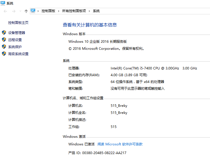Open 控制面板 breadcrumb
This screenshot has width=210, height=160.
point(48,11)
